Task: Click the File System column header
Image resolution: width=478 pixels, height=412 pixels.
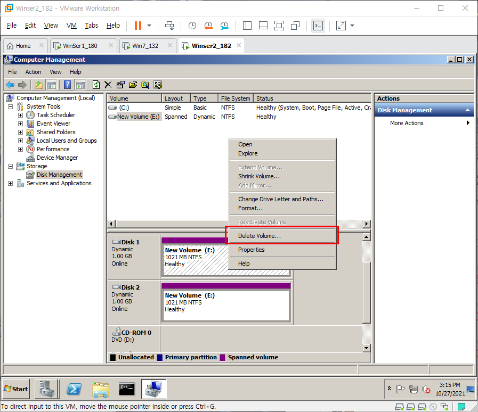Action: (x=236, y=98)
